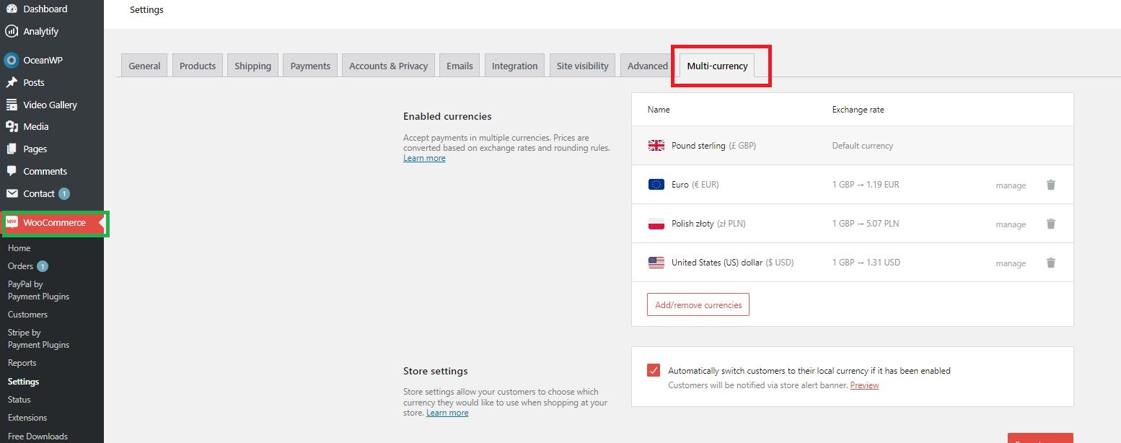Manage the Euro exchange rate

coord(1011,185)
